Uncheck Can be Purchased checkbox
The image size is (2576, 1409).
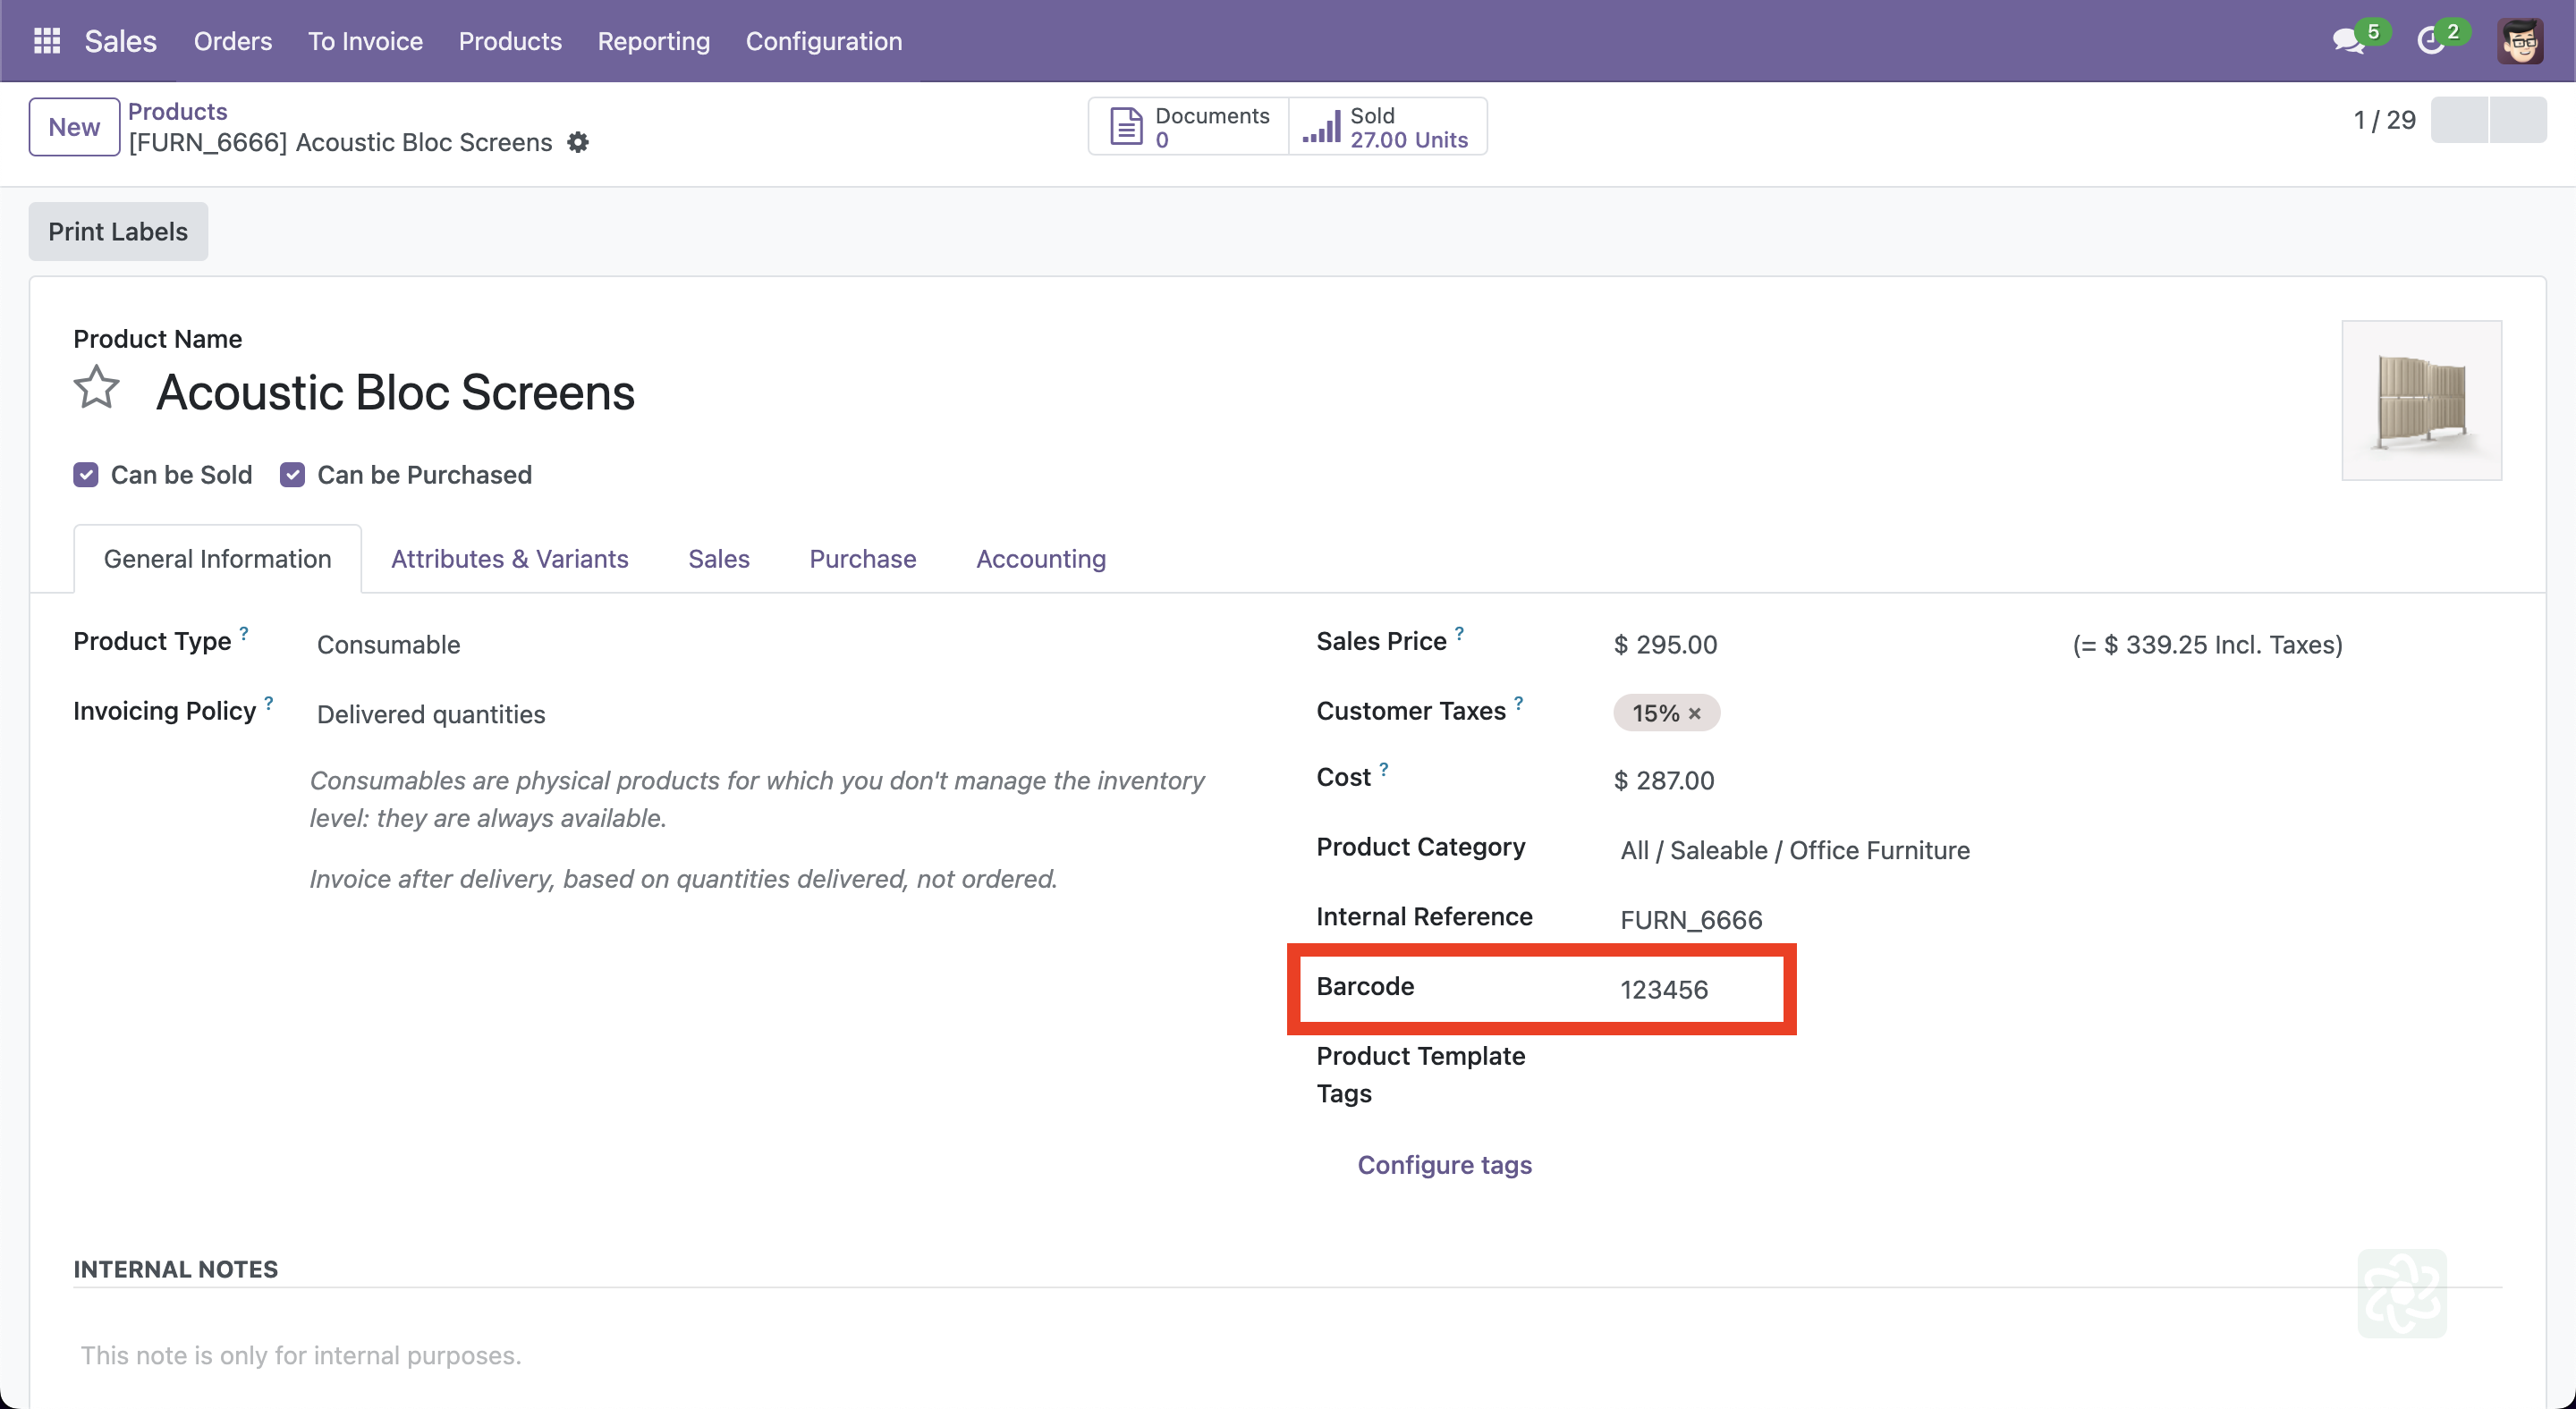(292, 475)
